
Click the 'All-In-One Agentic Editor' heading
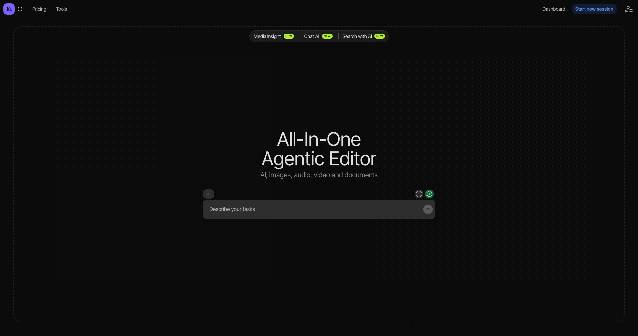(x=319, y=149)
